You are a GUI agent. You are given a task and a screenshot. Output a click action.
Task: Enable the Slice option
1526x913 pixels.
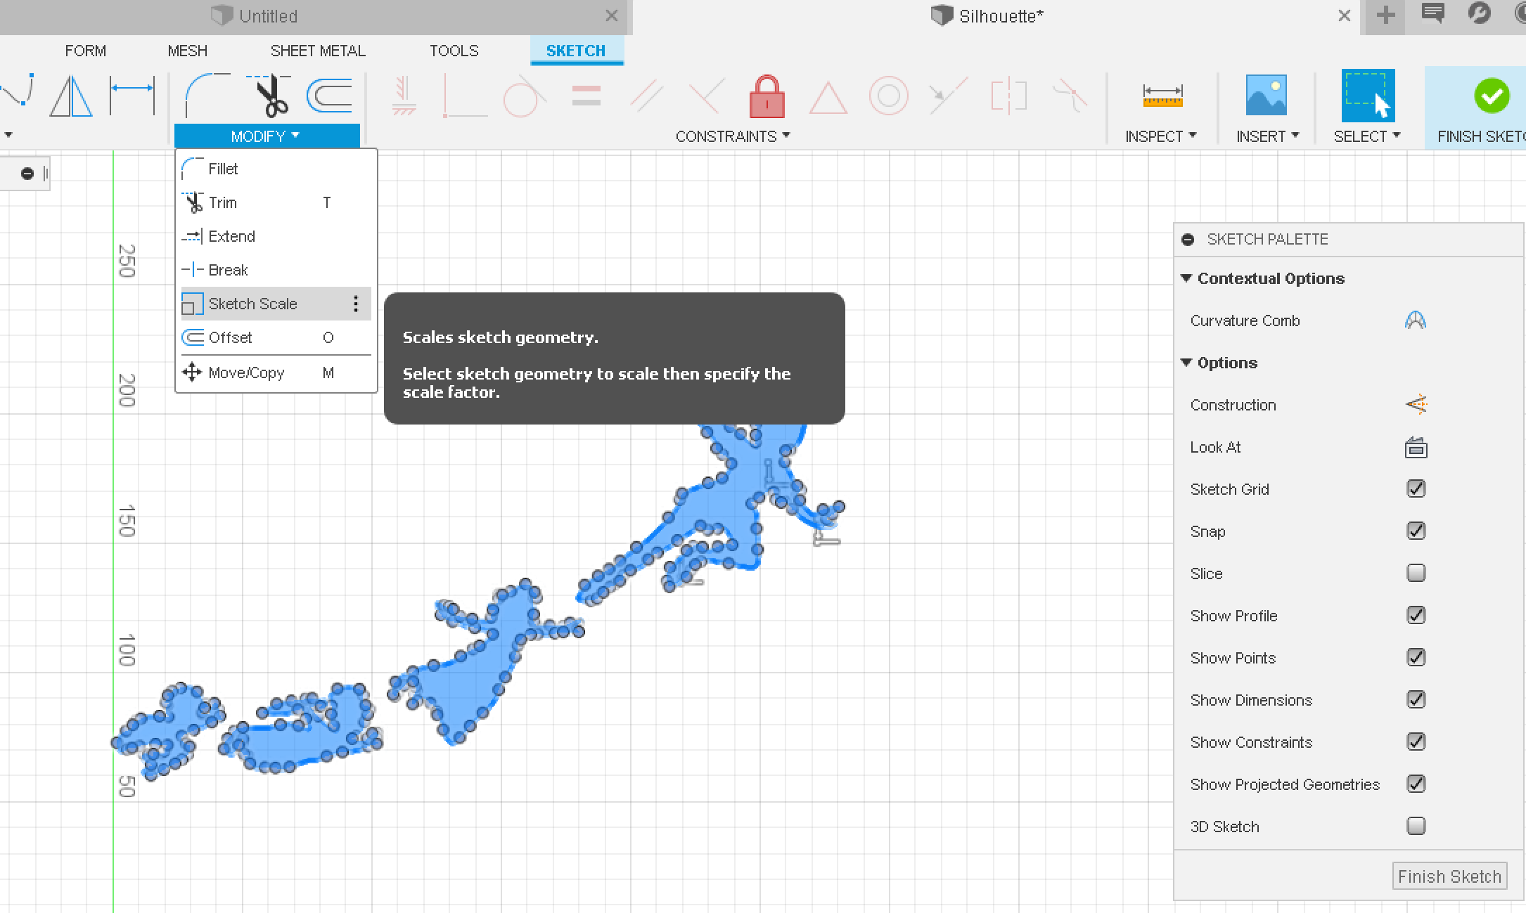[1417, 573]
